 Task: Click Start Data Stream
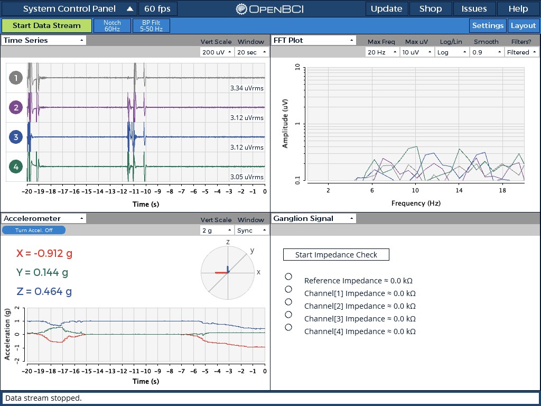click(x=46, y=25)
